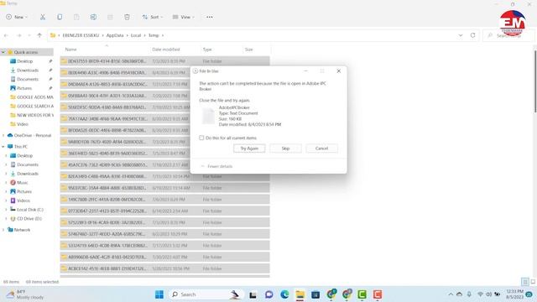The height and width of the screenshot is (302, 537).
Task: Click the Cut icon in the toolbar
Action: (x=43, y=17)
